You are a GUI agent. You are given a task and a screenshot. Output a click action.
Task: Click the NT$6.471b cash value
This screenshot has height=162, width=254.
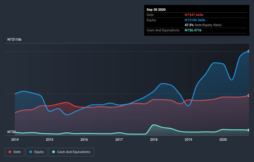193,30
